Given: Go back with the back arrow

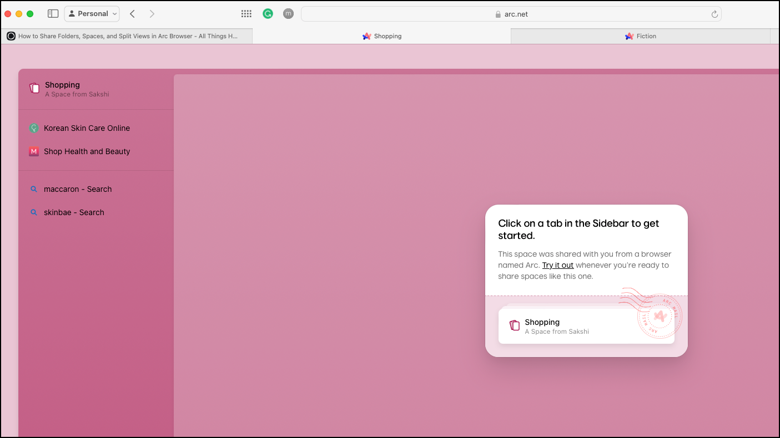Looking at the screenshot, I should click(132, 14).
